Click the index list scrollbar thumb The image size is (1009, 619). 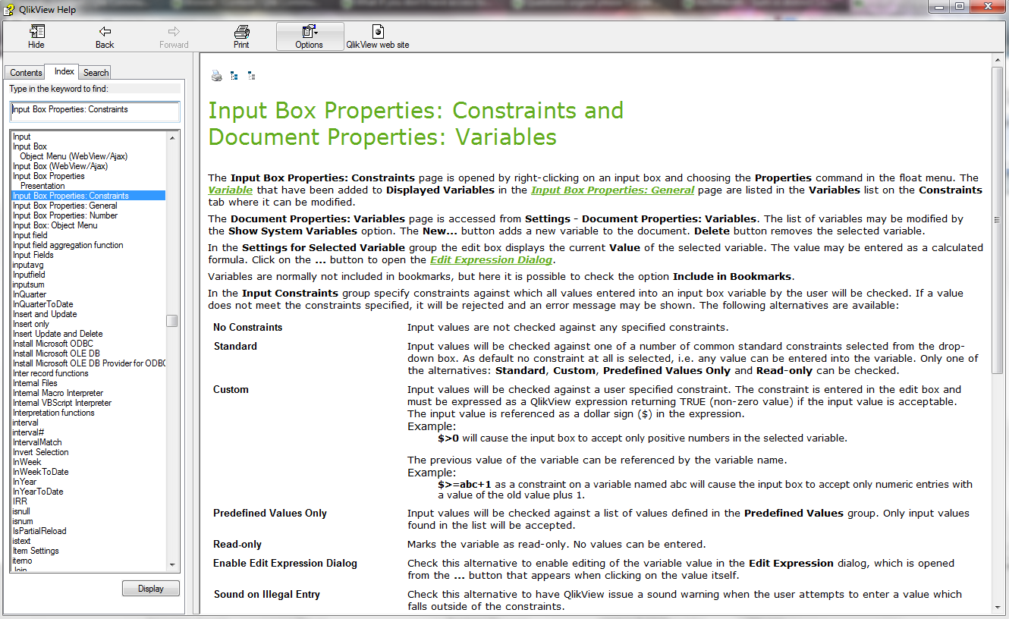pyautogui.click(x=172, y=321)
